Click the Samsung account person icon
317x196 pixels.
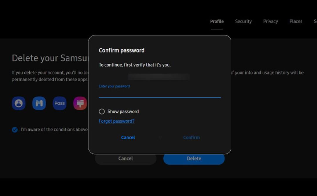(x=18, y=103)
